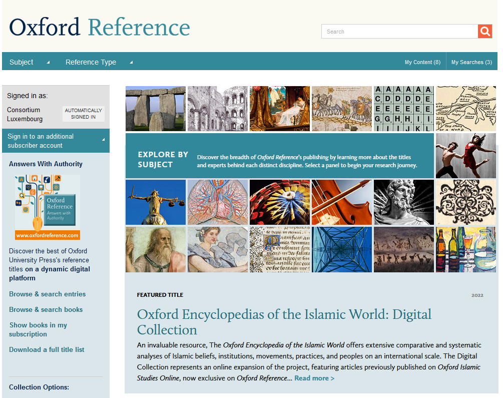
Task: Select the black ornamental flourish panel
Action: [466, 202]
